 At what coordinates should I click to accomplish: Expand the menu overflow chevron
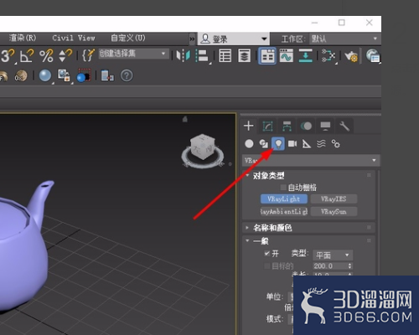192,39
